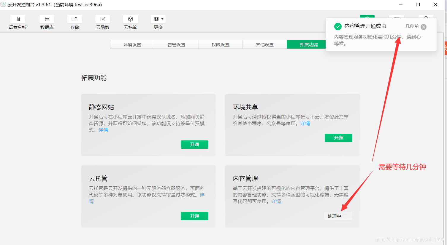Open the 数据库 database panel
The image size is (447, 245).
(47, 23)
